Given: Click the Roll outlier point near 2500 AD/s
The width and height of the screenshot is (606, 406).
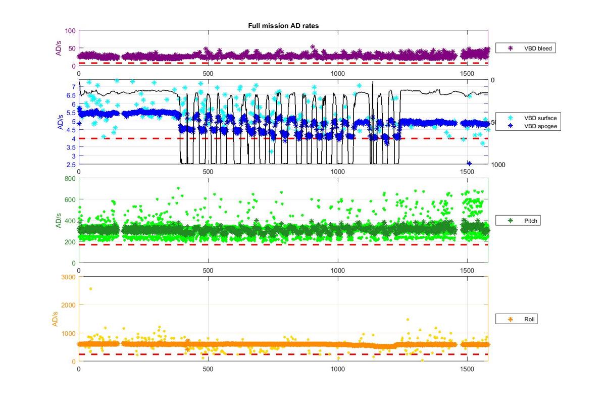Looking at the screenshot, I should (90, 289).
